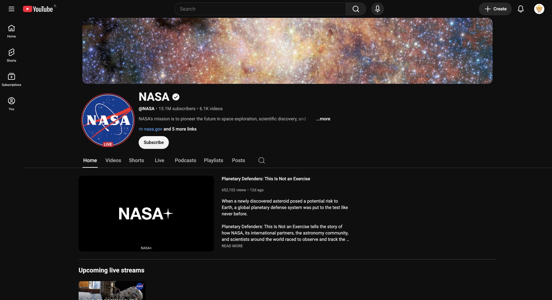The width and height of the screenshot is (552, 300).
Task: Switch to the Playlists tab
Action: (x=213, y=160)
